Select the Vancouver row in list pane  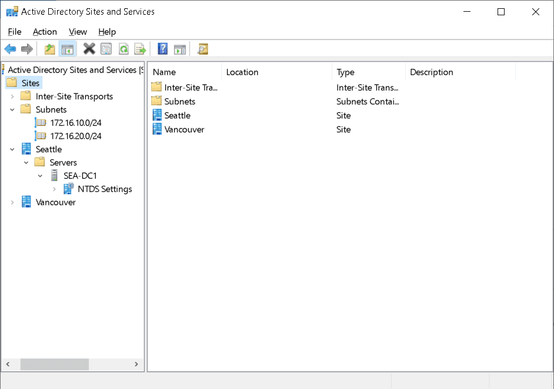click(x=185, y=129)
